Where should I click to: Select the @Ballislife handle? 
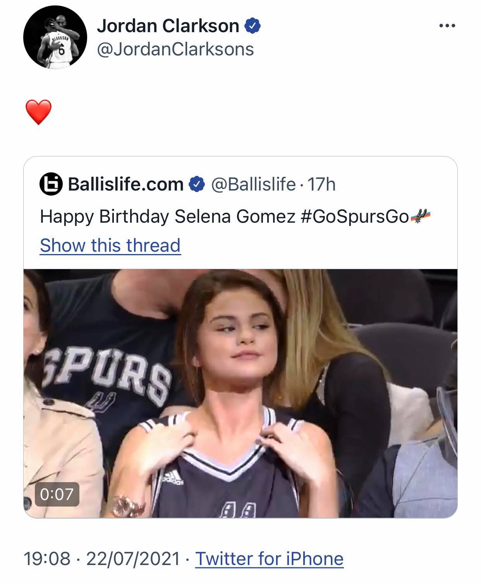click(x=253, y=184)
